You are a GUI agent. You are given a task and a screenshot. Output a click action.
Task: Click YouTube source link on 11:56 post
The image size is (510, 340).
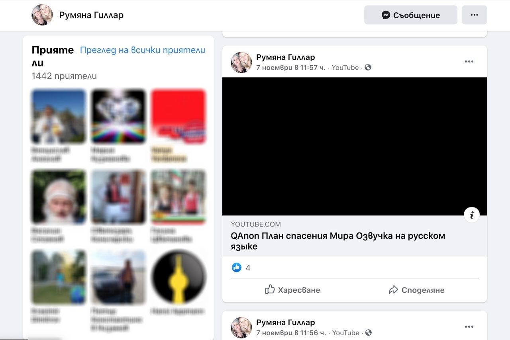(346, 333)
